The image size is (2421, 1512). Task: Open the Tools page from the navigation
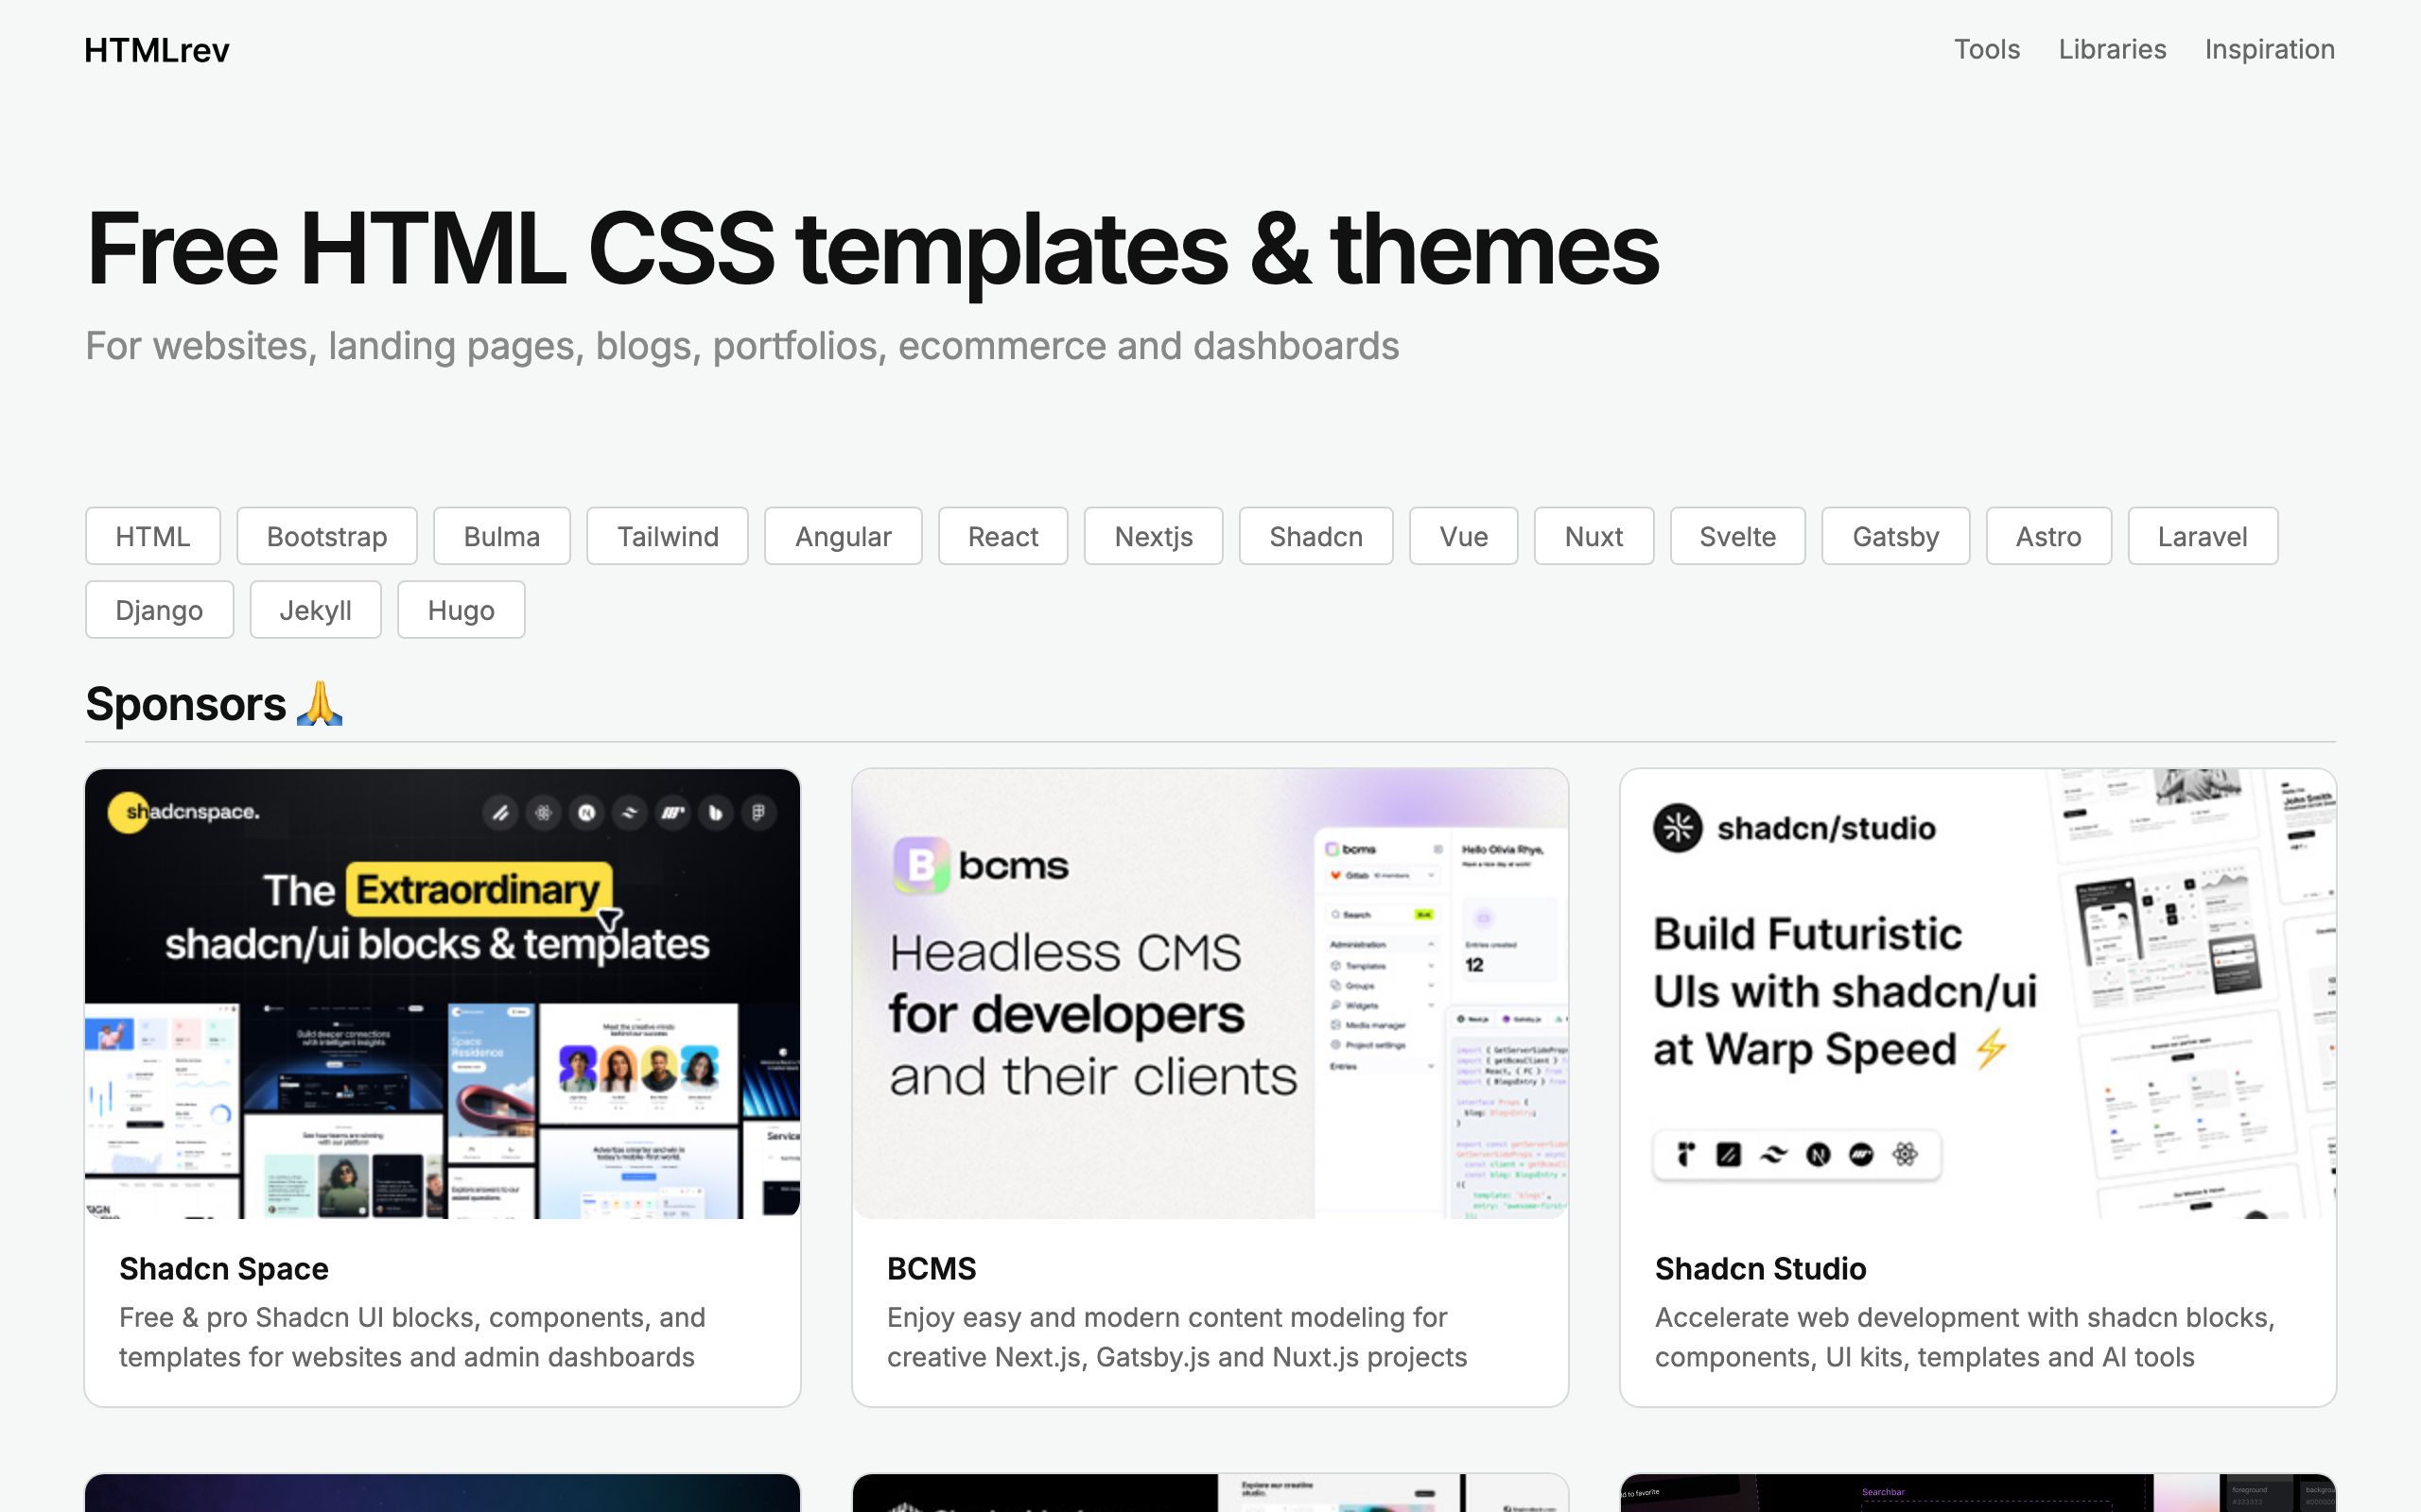click(1987, 49)
